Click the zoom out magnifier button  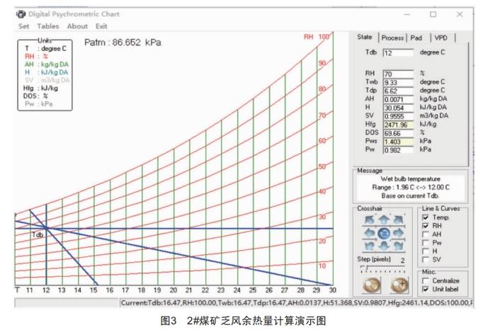click(372, 284)
